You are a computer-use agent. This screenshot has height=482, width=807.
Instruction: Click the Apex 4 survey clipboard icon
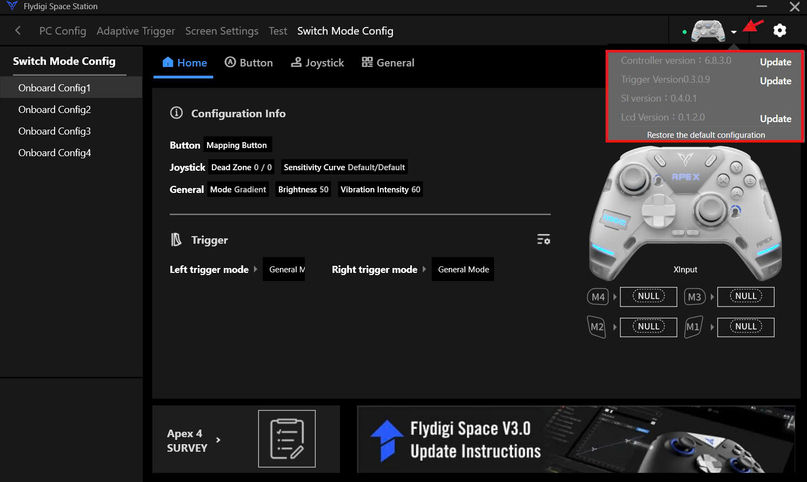point(286,439)
